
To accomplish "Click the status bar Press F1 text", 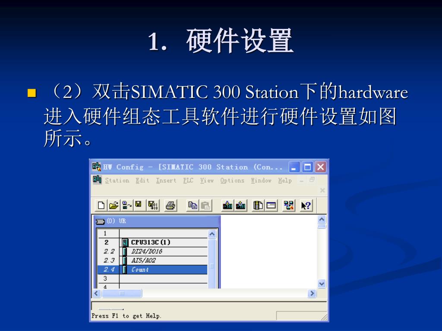I will (x=126, y=316).
